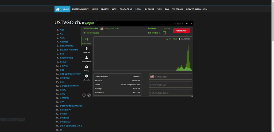The image size is (274, 132).
Task: Open the CBS Sports Network link
Action: [x=70, y=74]
